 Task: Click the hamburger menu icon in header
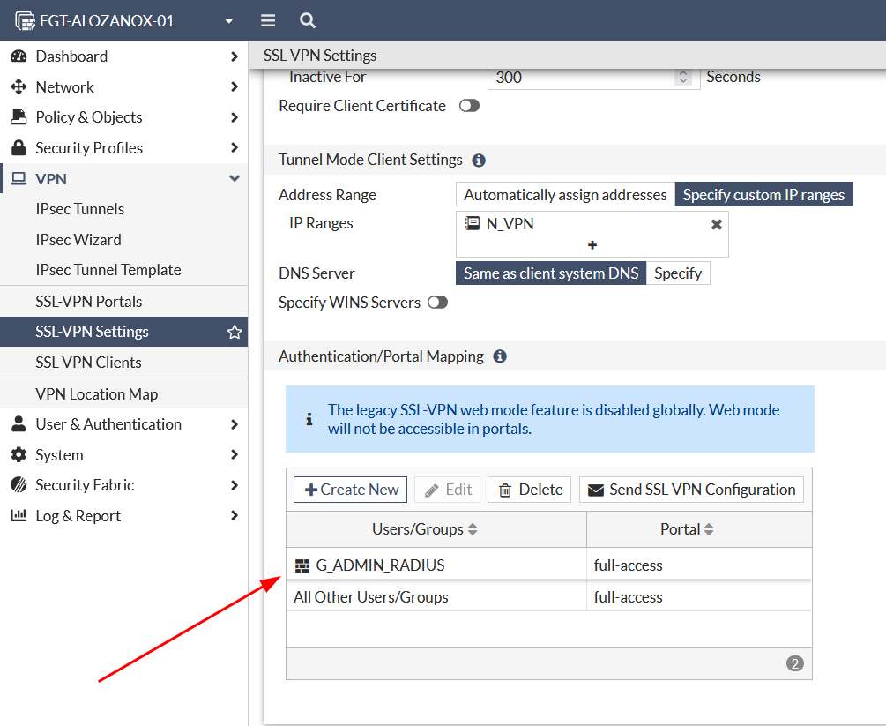[x=269, y=20]
